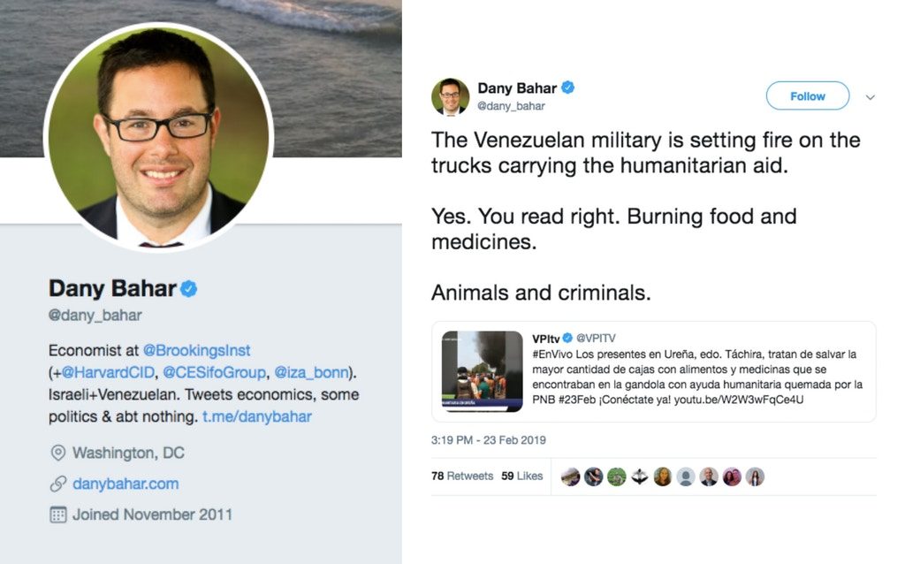This screenshot has height=564, width=905.
Task: Click the verified badge in tweet header
Action: click(x=568, y=88)
